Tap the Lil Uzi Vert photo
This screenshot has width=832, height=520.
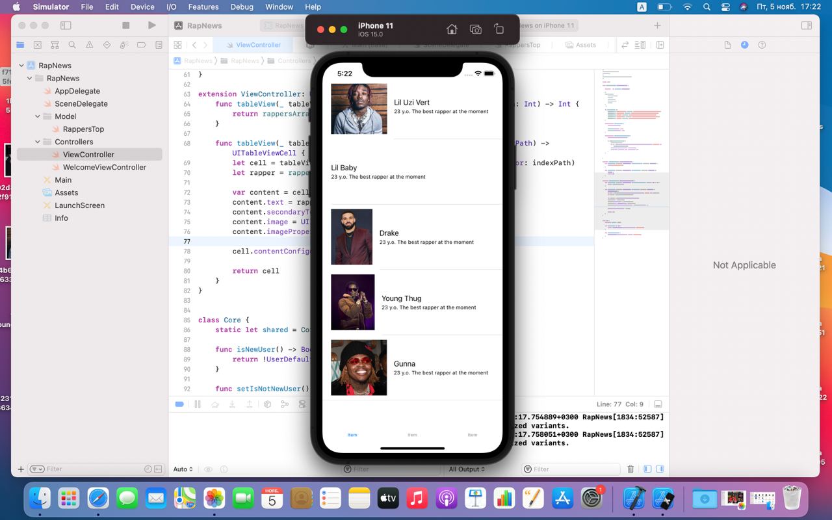359,109
